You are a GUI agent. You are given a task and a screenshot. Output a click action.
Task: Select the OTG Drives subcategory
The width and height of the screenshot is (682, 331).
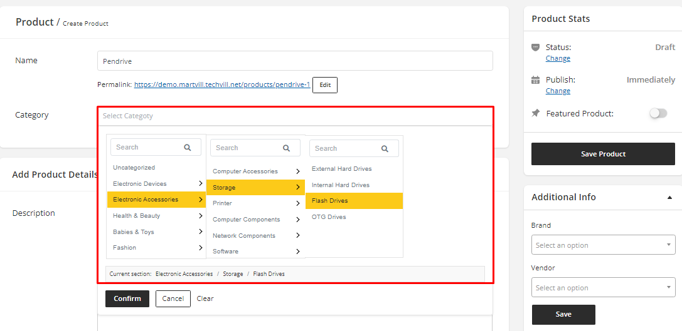click(329, 217)
